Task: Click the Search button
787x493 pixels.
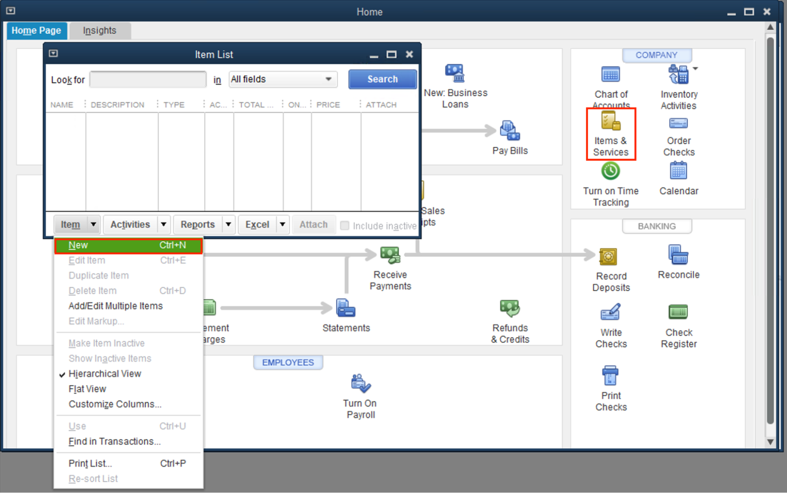Action: pos(382,79)
